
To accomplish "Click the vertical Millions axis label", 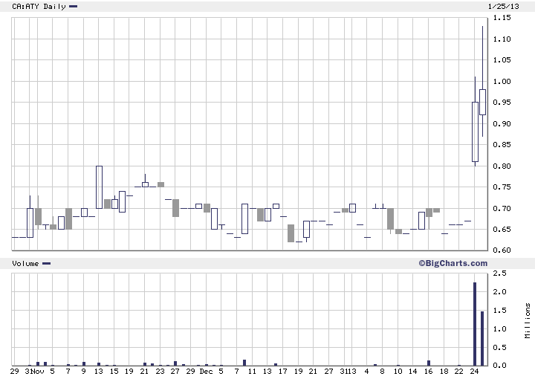I will [528, 320].
